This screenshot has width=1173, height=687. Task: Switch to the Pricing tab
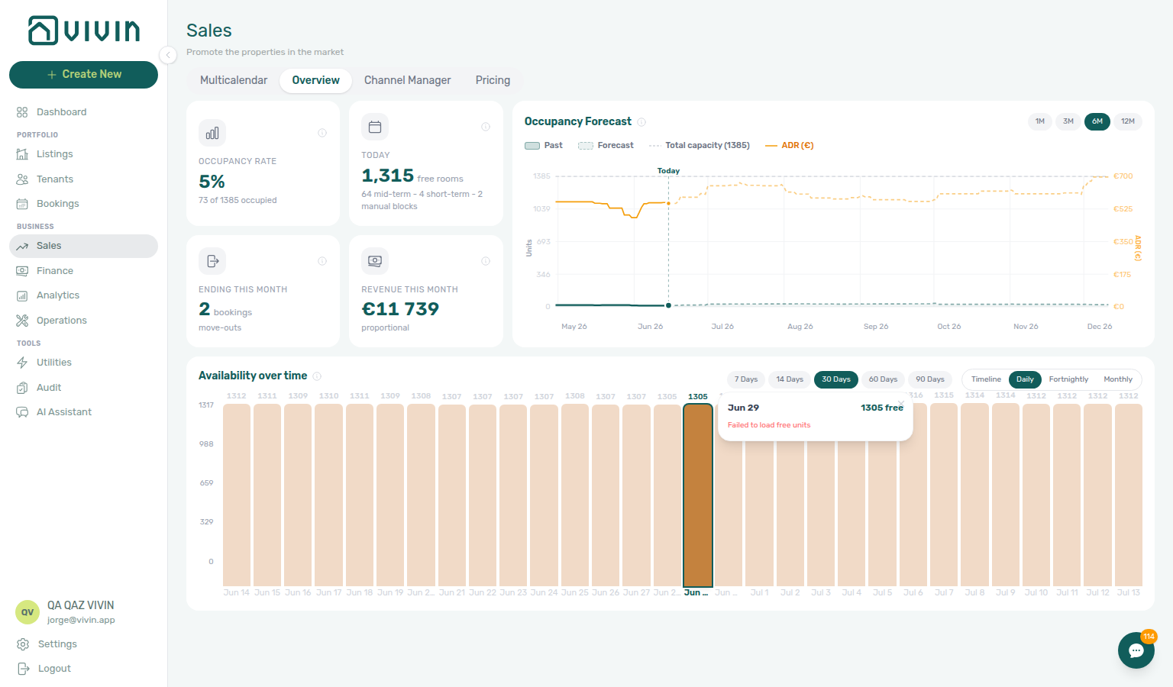493,80
